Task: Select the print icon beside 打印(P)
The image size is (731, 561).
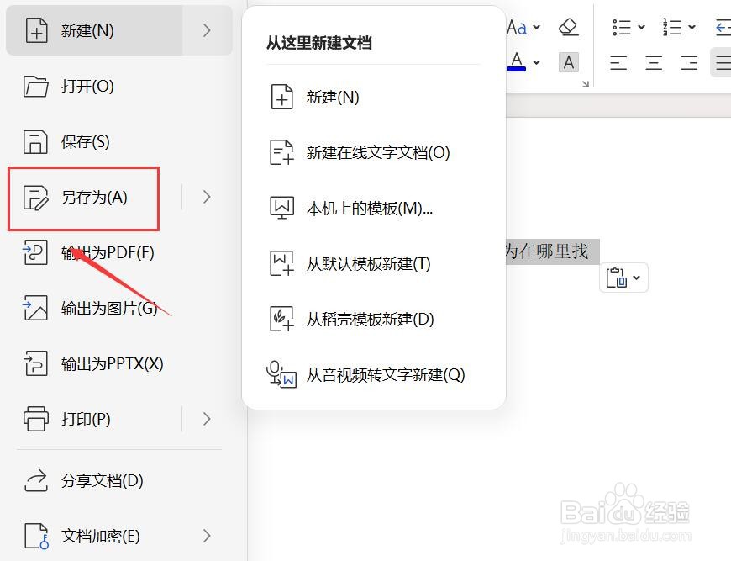Action: [x=34, y=419]
